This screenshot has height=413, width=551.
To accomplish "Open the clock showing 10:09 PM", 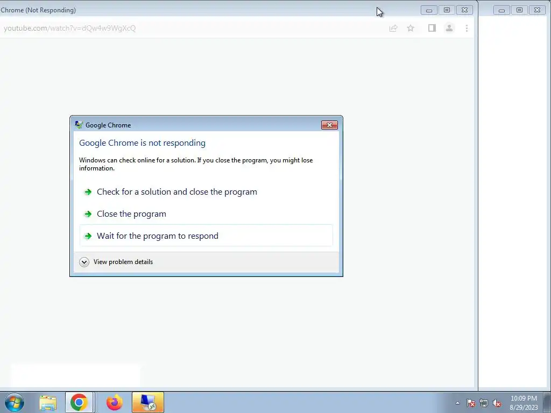I will coord(524,403).
